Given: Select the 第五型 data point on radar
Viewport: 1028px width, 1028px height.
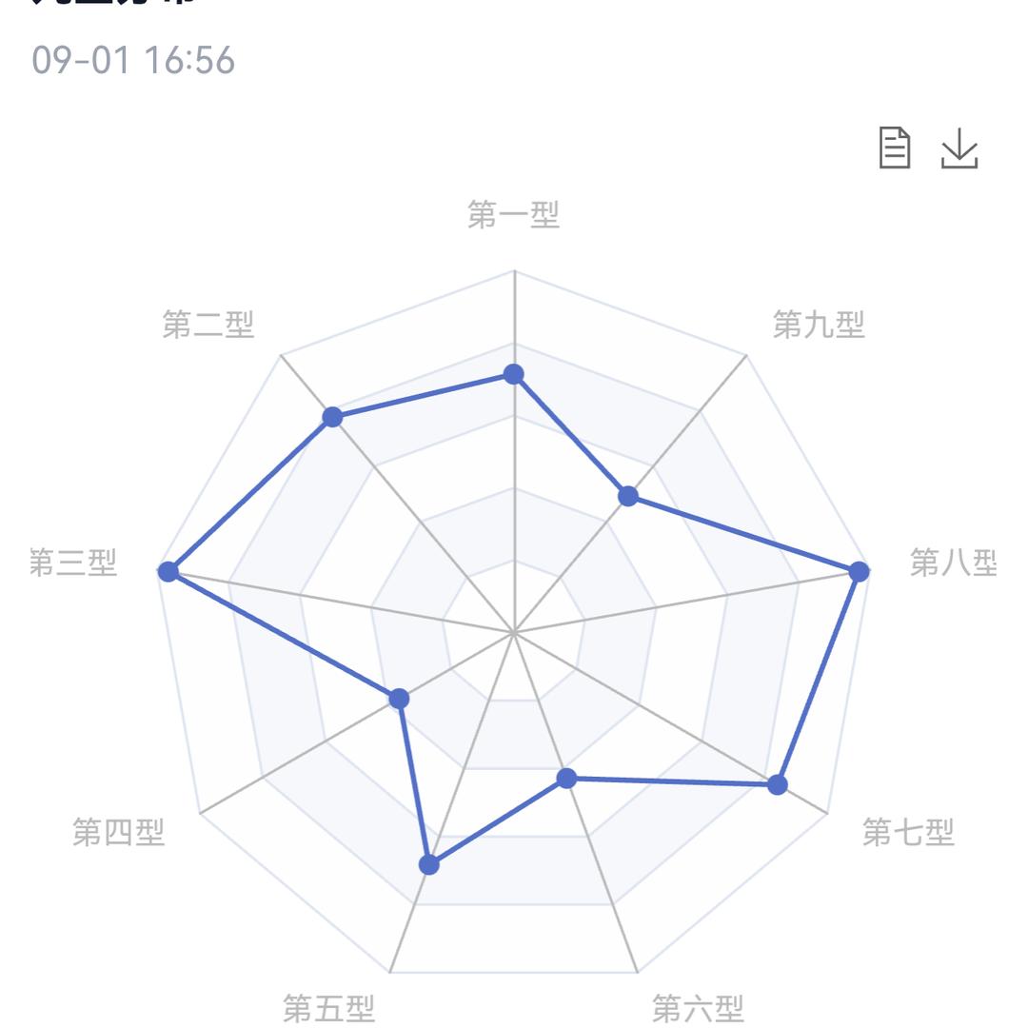Looking at the screenshot, I should [x=428, y=864].
